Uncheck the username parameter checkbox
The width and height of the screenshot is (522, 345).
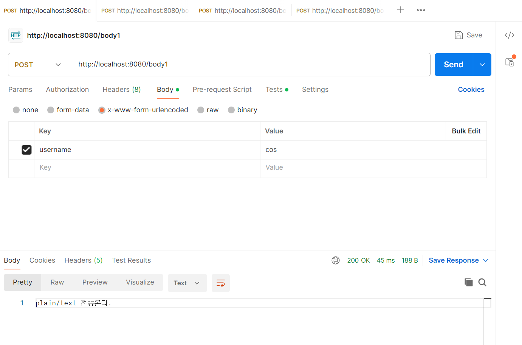26,150
